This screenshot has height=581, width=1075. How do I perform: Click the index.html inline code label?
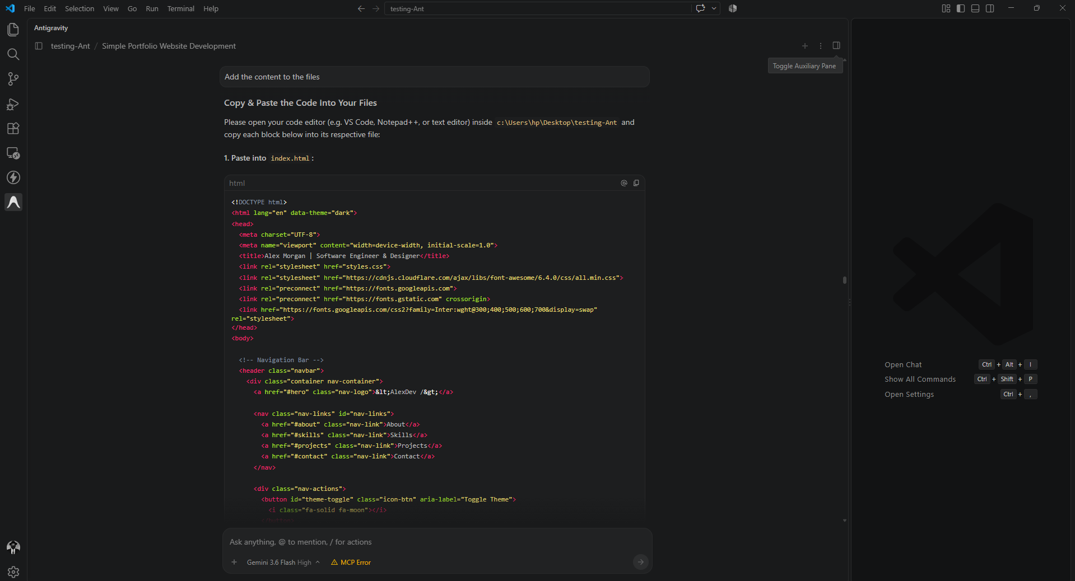(290, 158)
